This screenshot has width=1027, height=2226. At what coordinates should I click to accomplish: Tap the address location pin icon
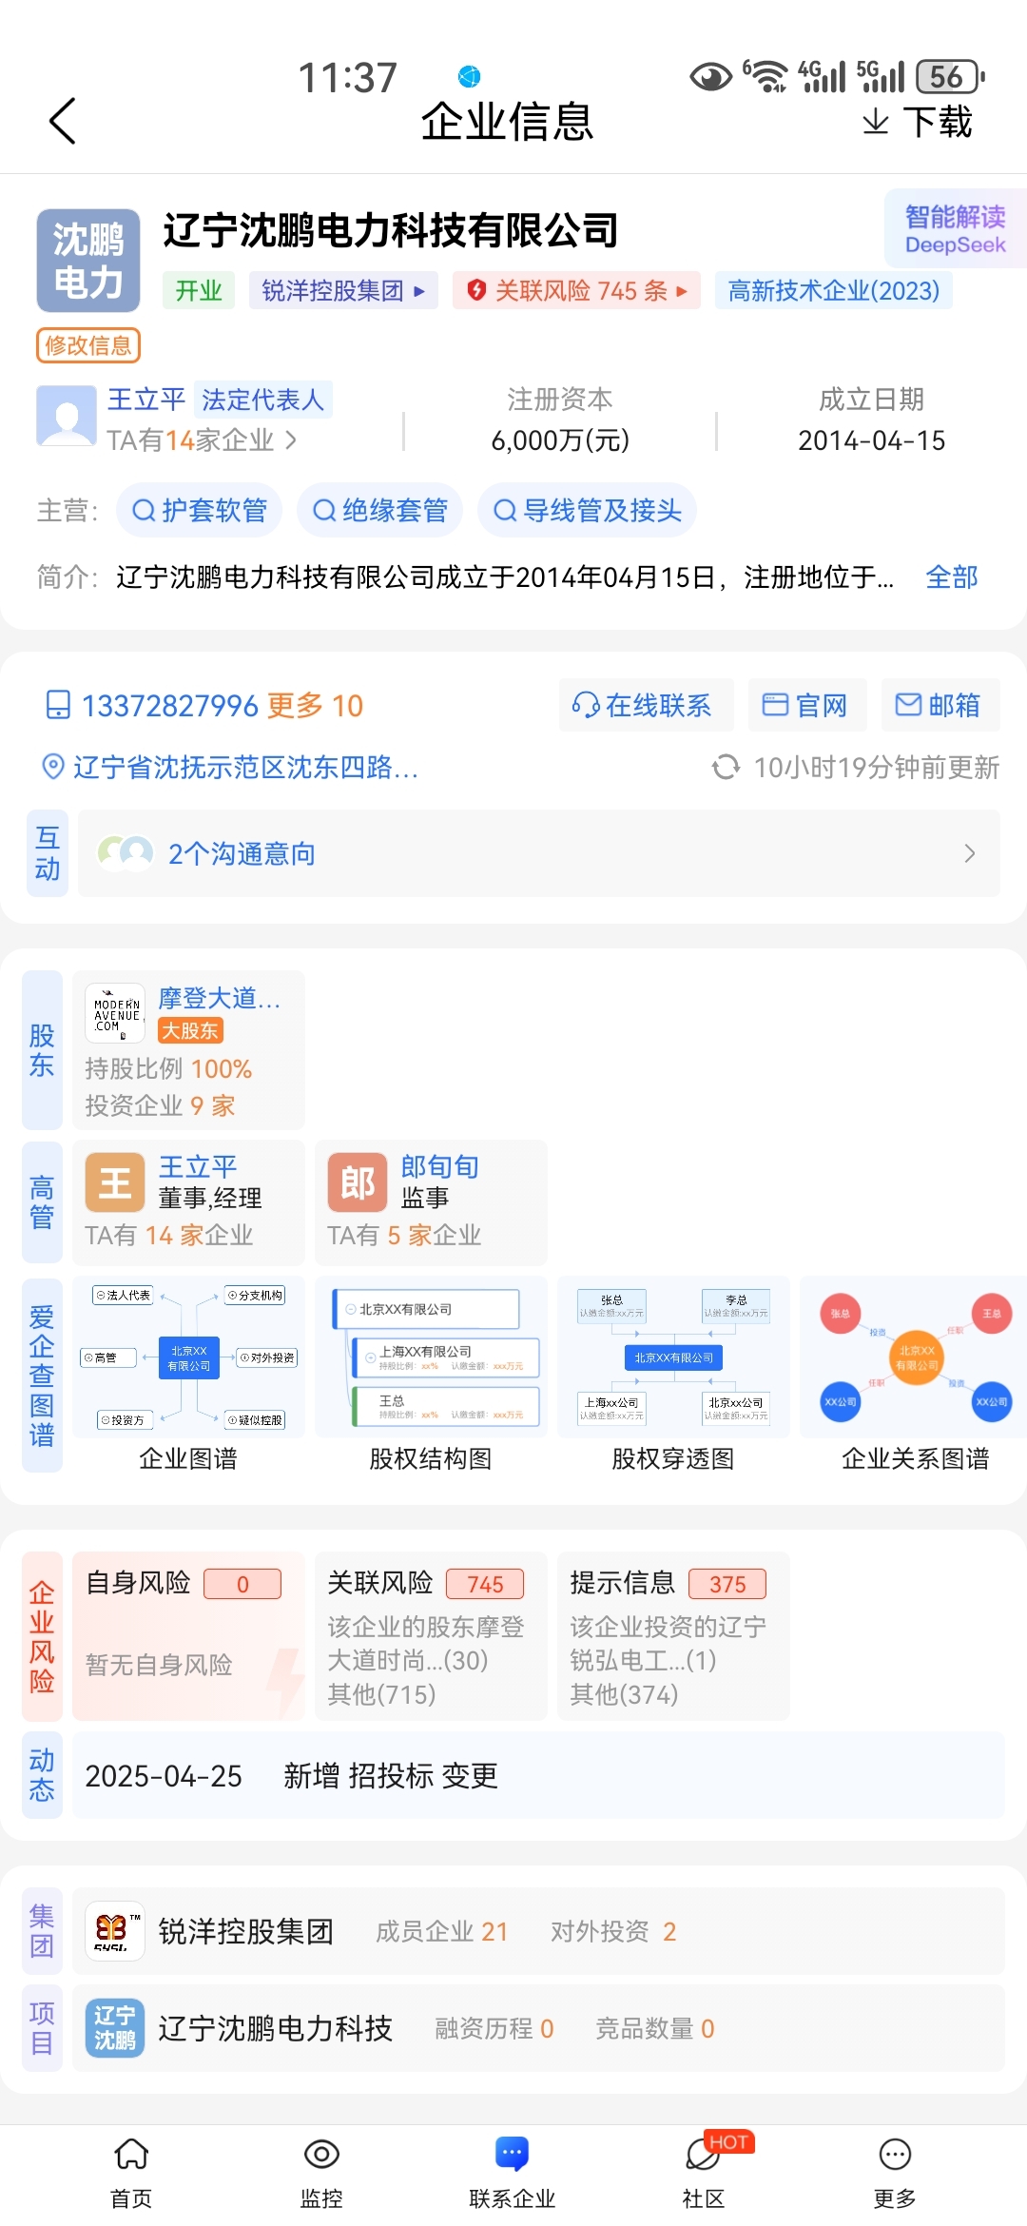tap(54, 767)
